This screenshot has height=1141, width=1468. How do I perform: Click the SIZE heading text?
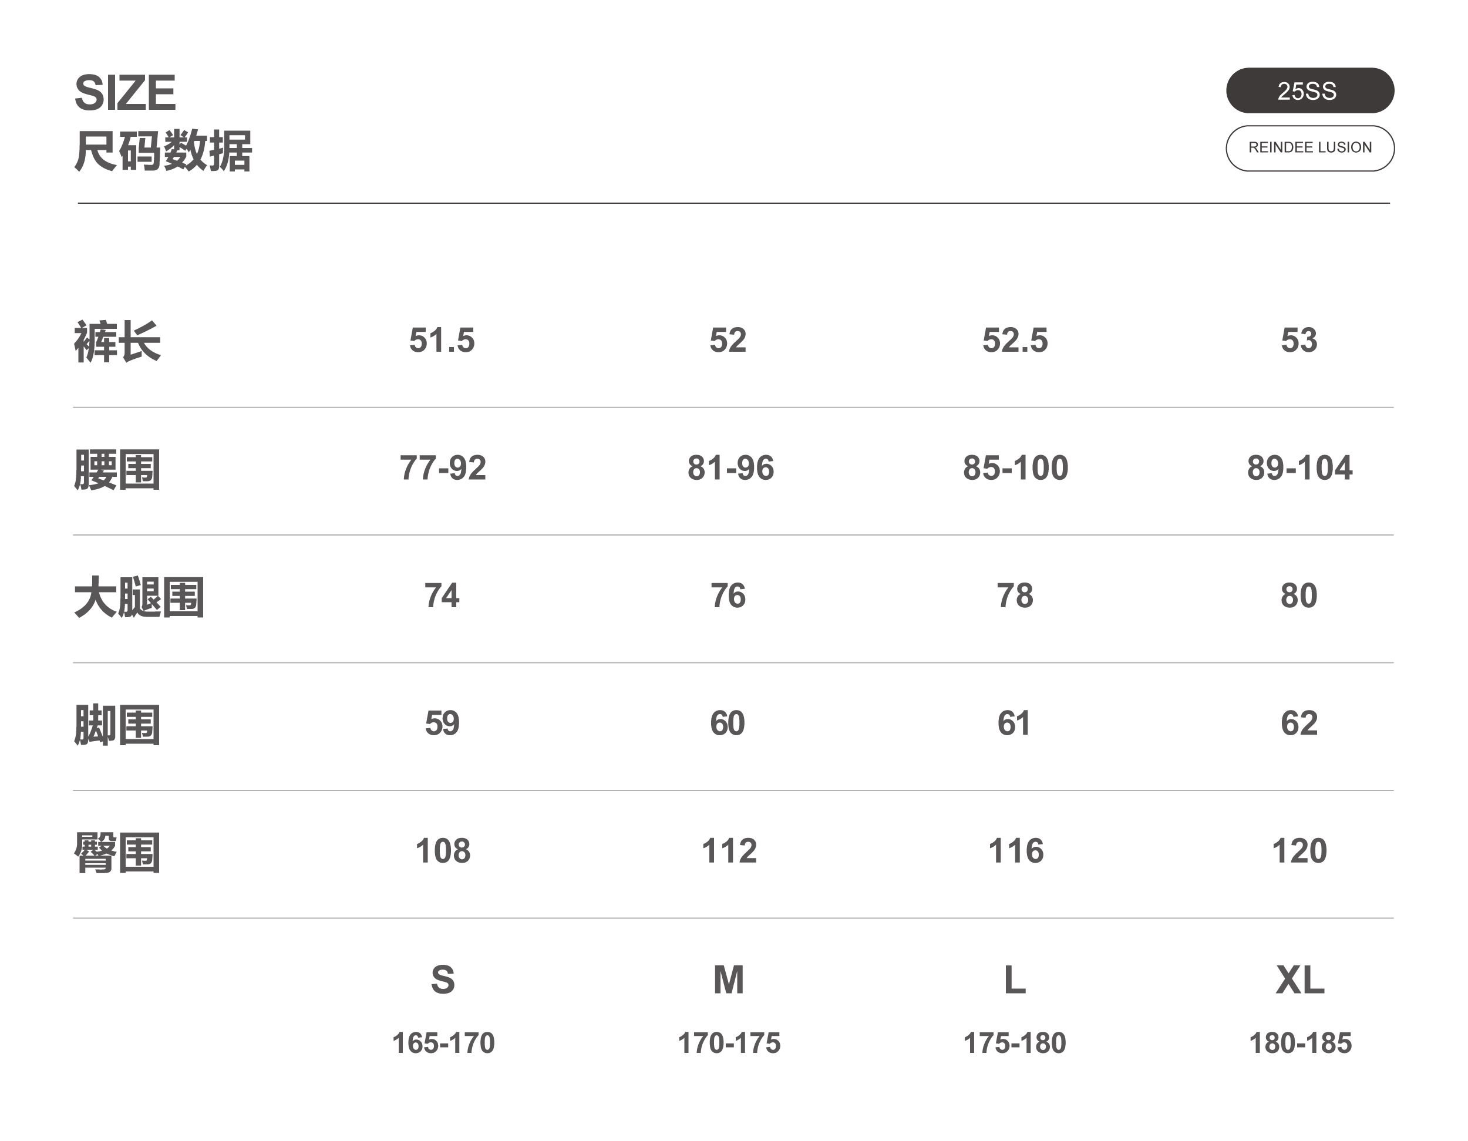[x=125, y=93]
